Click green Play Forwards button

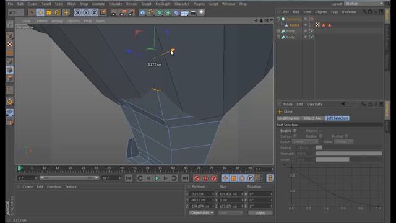click(x=157, y=178)
